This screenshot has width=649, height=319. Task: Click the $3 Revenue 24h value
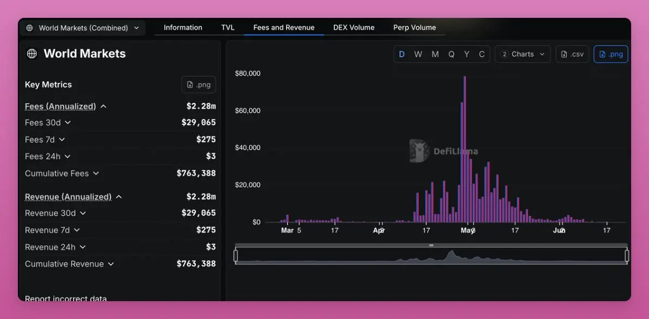click(x=211, y=247)
